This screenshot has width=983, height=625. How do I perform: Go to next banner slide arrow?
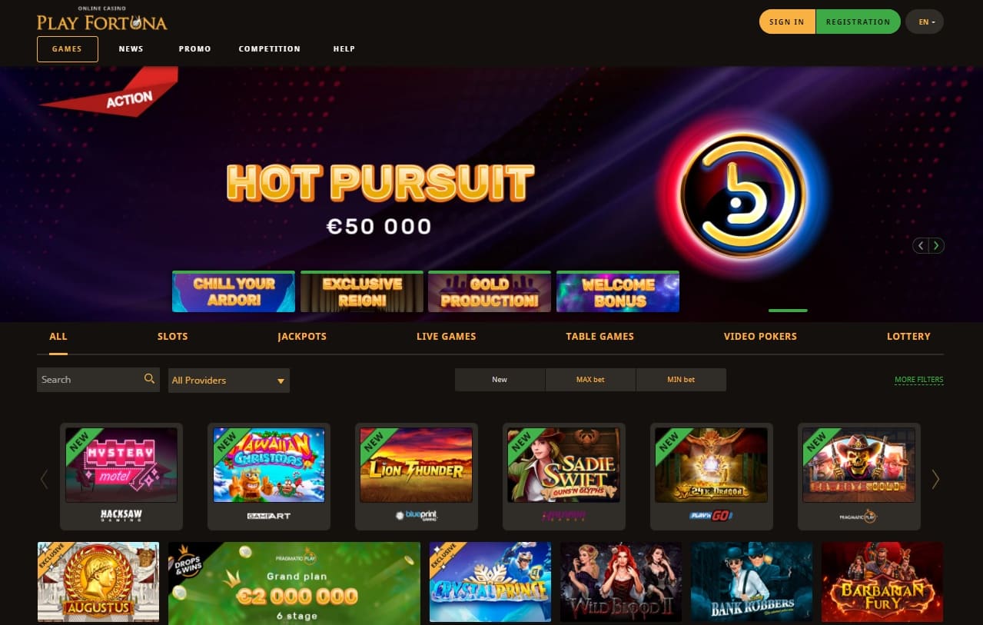click(x=936, y=246)
